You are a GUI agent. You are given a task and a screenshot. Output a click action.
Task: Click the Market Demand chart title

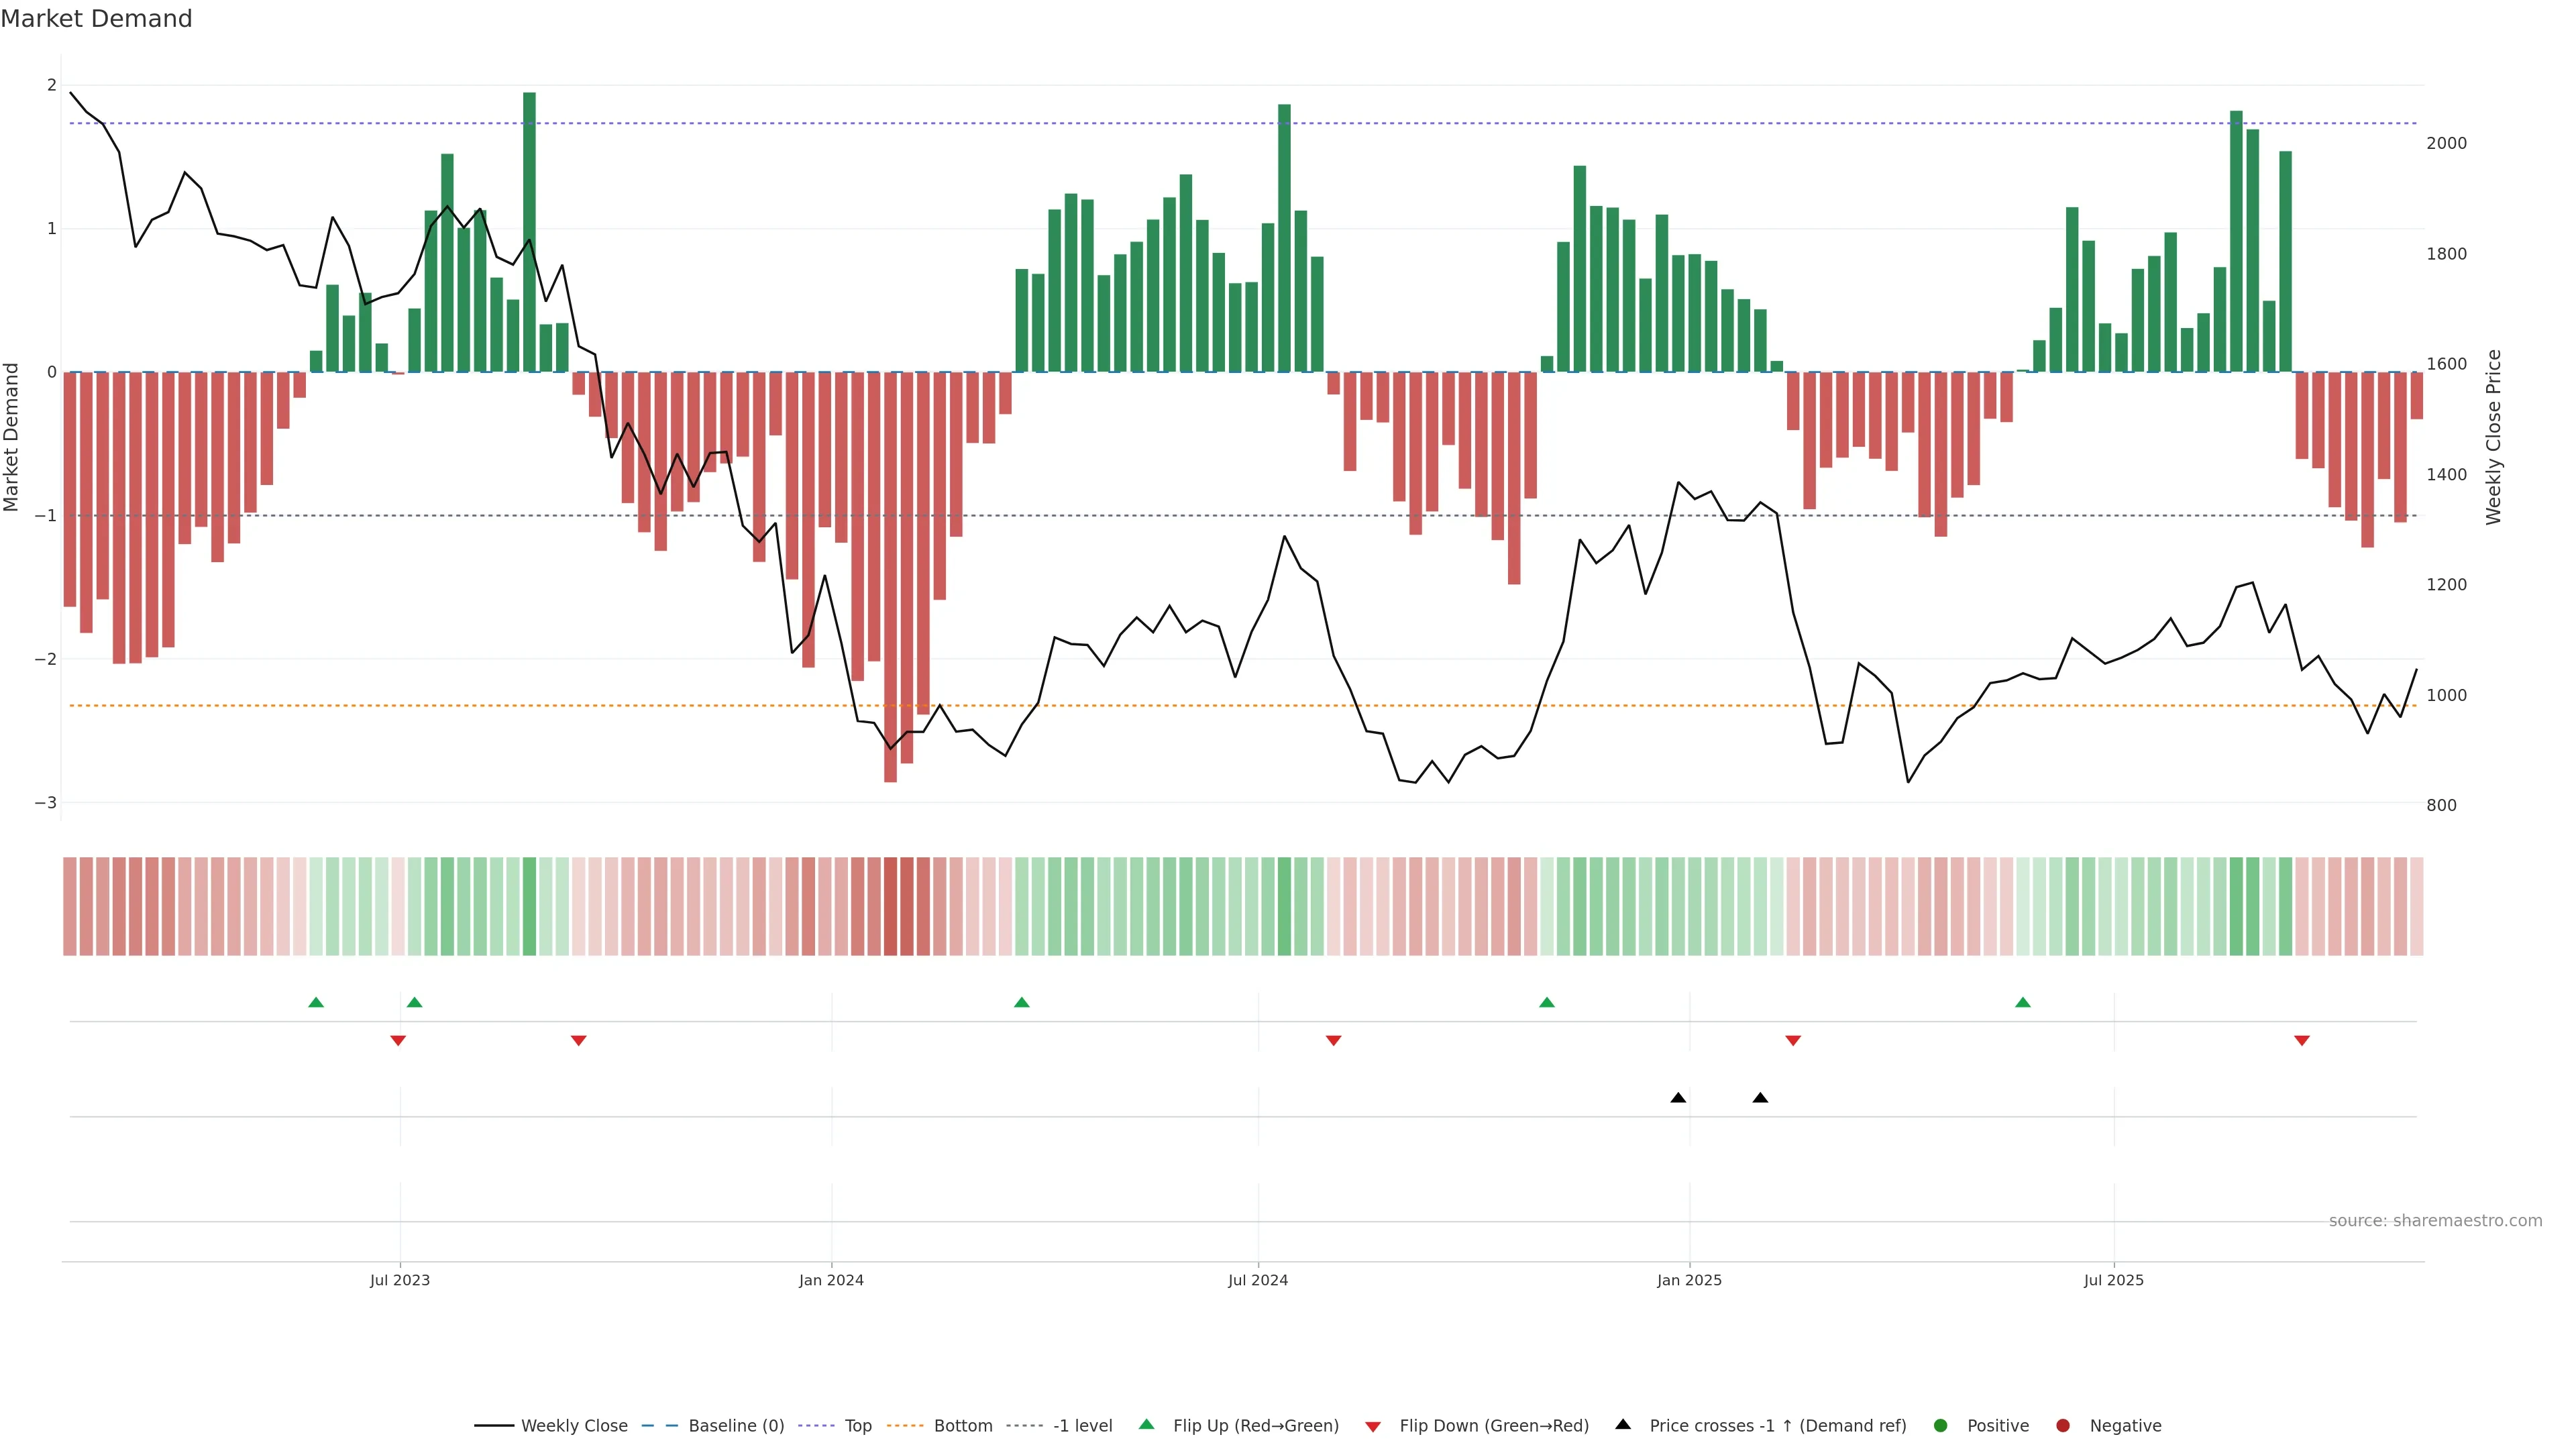(x=96, y=19)
